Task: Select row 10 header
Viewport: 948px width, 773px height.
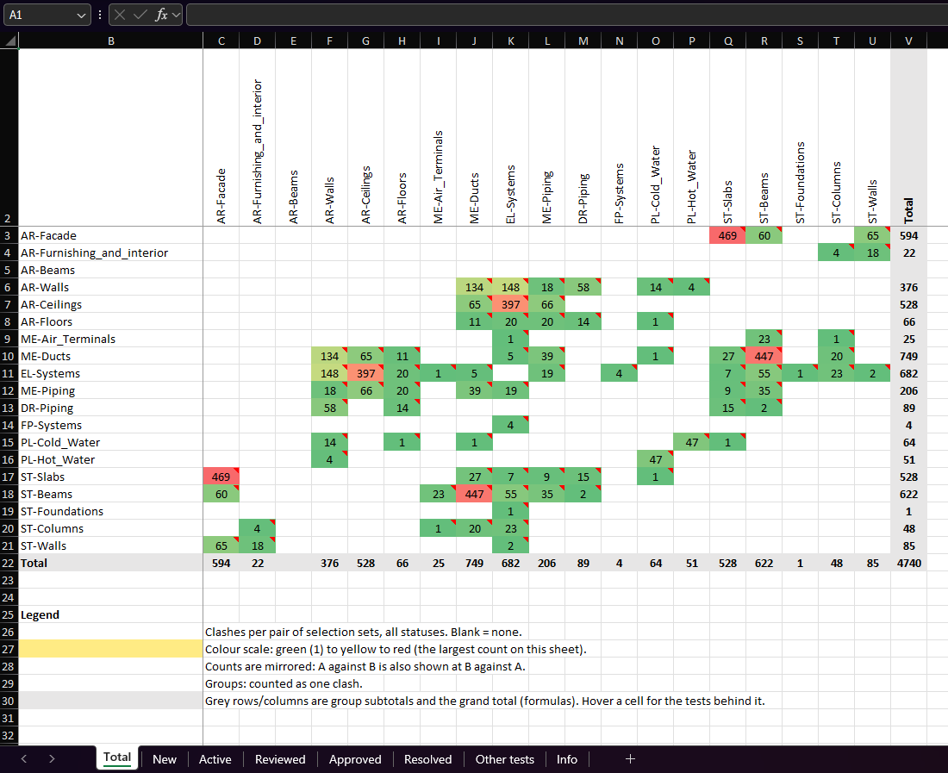Action: click(x=9, y=357)
